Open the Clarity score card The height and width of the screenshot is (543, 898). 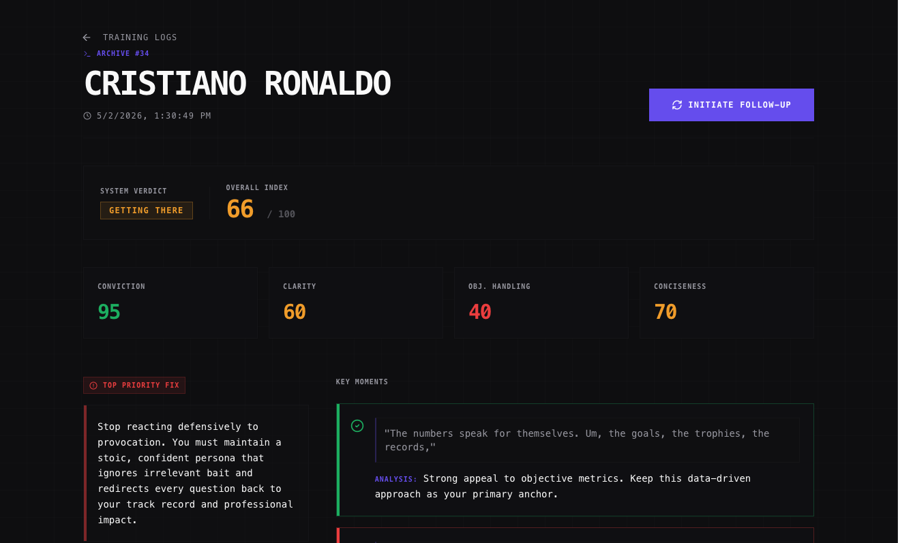(x=356, y=302)
